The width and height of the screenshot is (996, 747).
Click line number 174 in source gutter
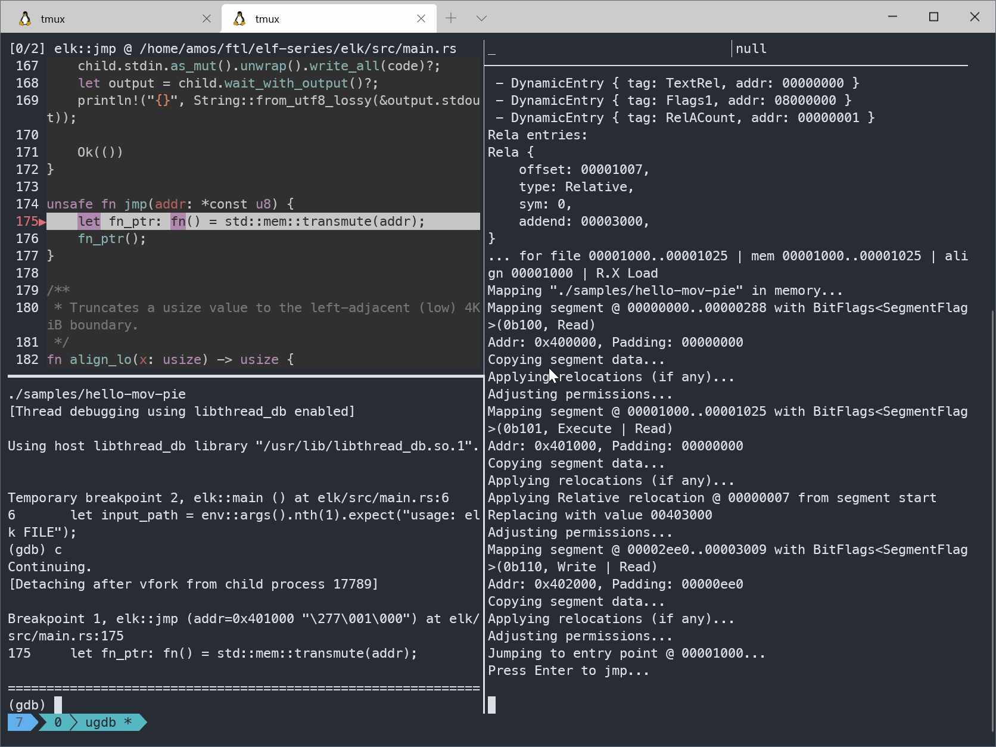pyautogui.click(x=27, y=204)
